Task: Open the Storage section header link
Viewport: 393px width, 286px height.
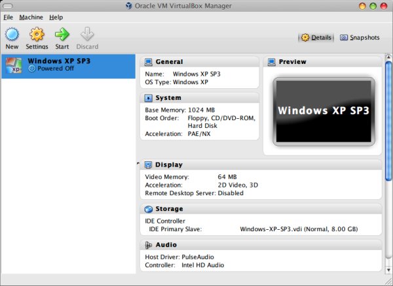Action: pyautogui.click(x=168, y=210)
